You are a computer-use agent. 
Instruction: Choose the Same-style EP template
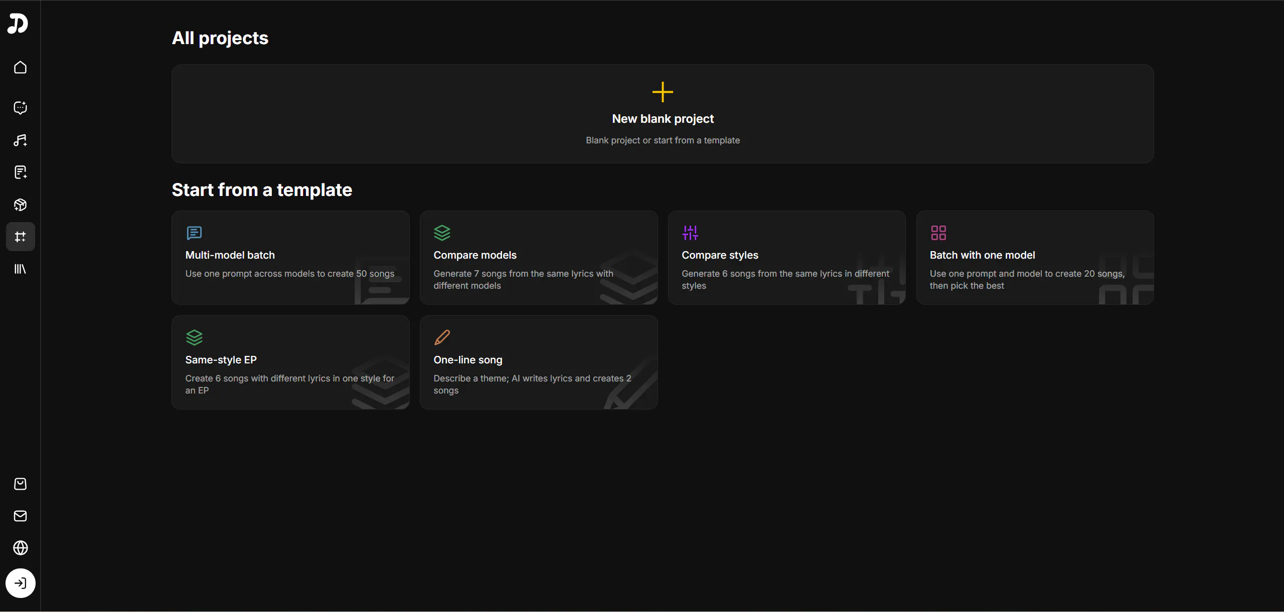click(x=290, y=362)
